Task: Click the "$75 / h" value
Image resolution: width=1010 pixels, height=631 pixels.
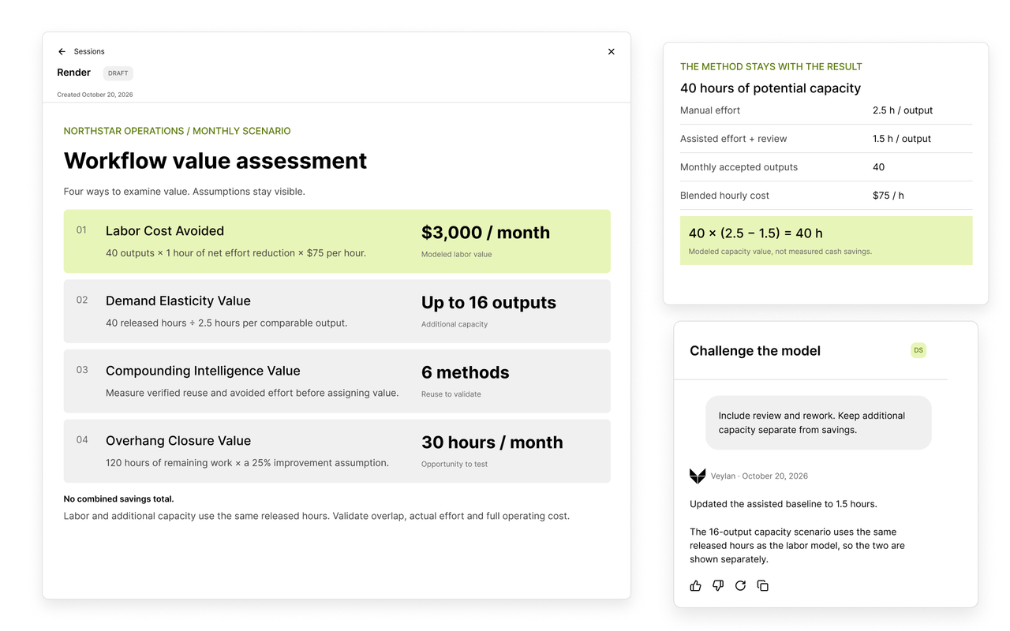Action: pos(888,196)
